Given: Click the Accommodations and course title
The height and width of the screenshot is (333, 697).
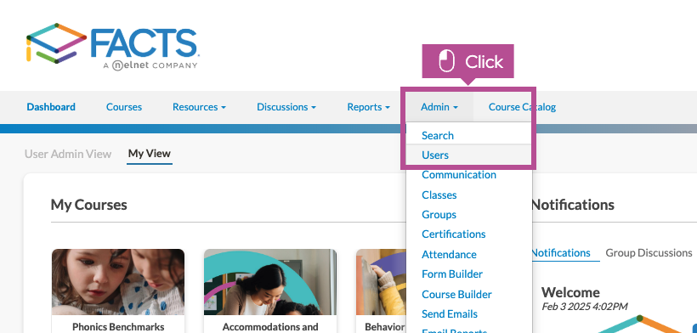Looking at the screenshot, I should coord(270,327).
